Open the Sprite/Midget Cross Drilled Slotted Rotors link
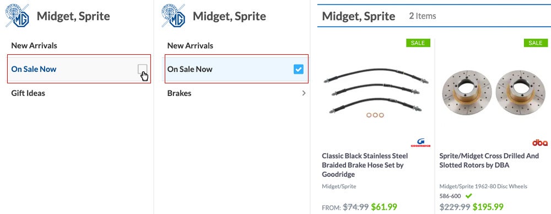 pyautogui.click(x=489, y=160)
